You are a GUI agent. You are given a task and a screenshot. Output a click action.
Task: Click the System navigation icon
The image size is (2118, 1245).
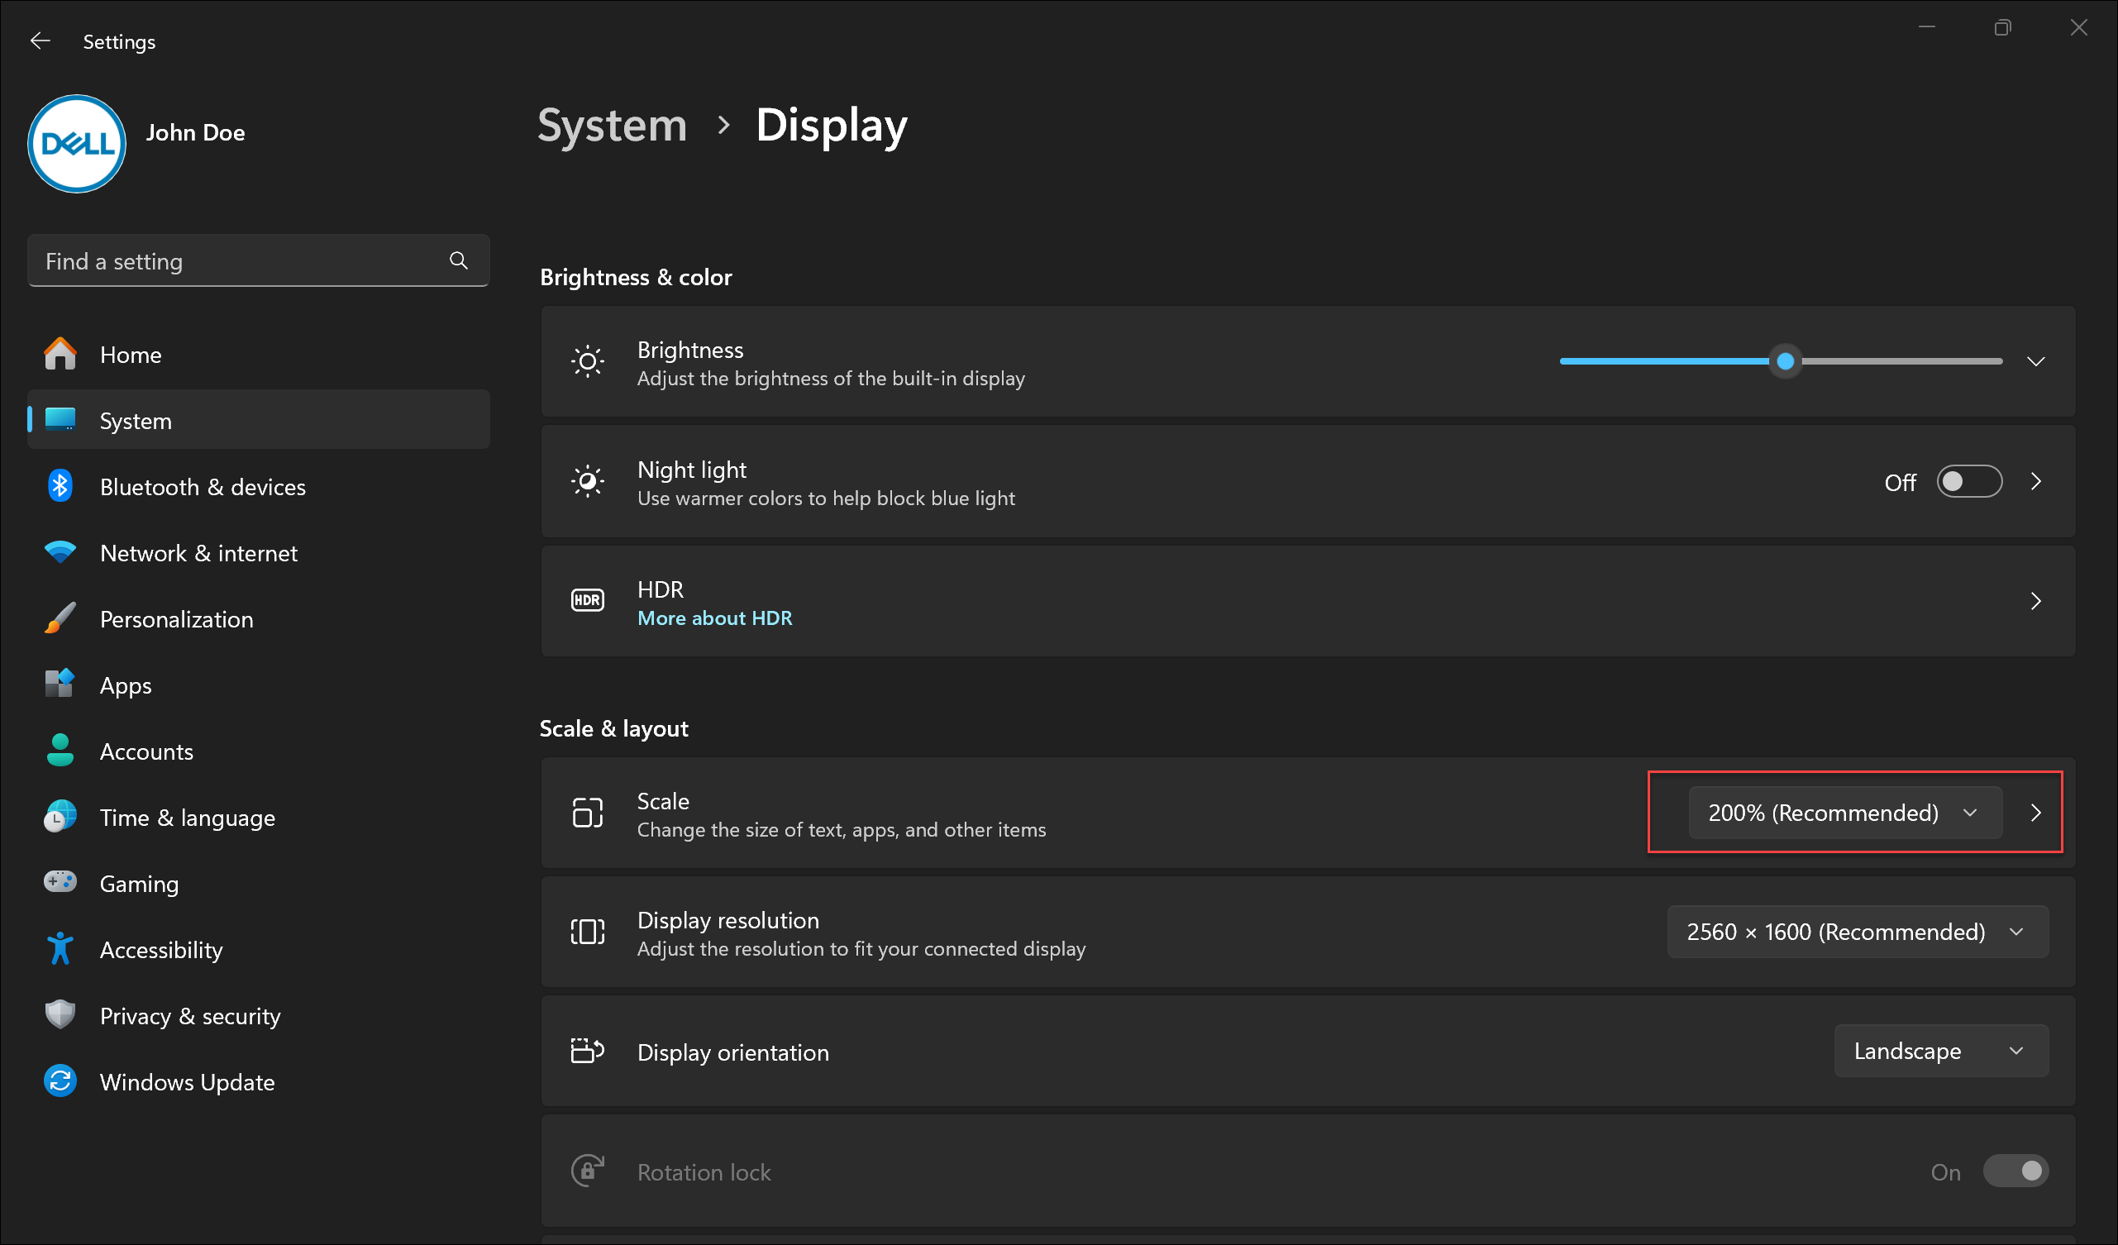(x=62, y=419)
